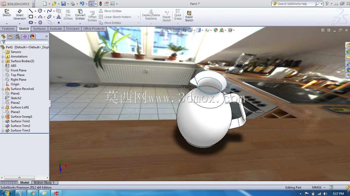Select the Spline sketch tool
350x196 pixels.
pyautogui.click(x=49, y=11)
